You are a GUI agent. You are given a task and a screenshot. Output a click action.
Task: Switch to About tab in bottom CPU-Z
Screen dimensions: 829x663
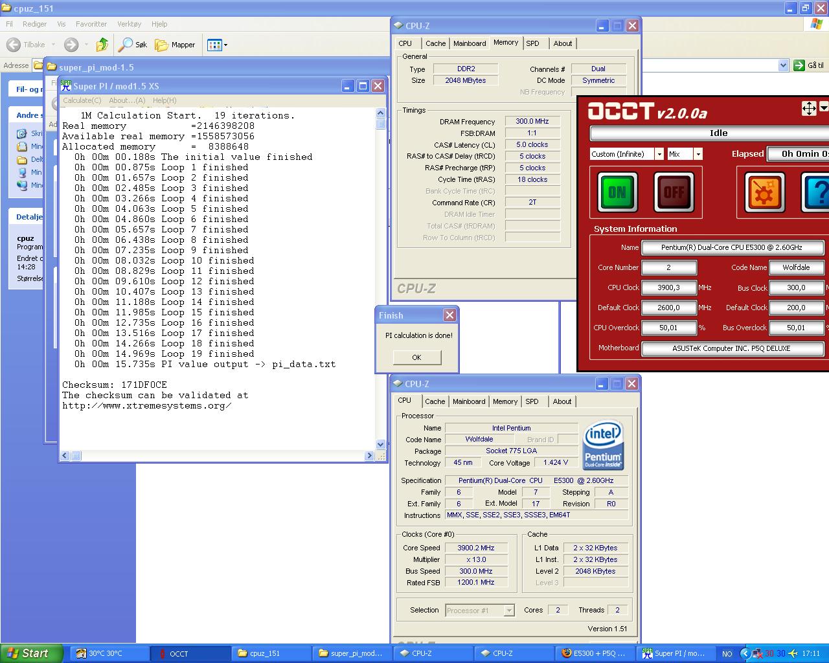[562, 401]
